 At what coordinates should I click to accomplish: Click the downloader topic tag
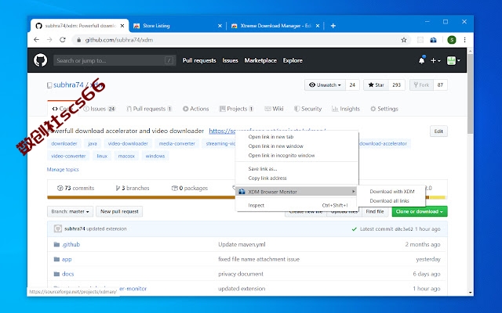64,144
